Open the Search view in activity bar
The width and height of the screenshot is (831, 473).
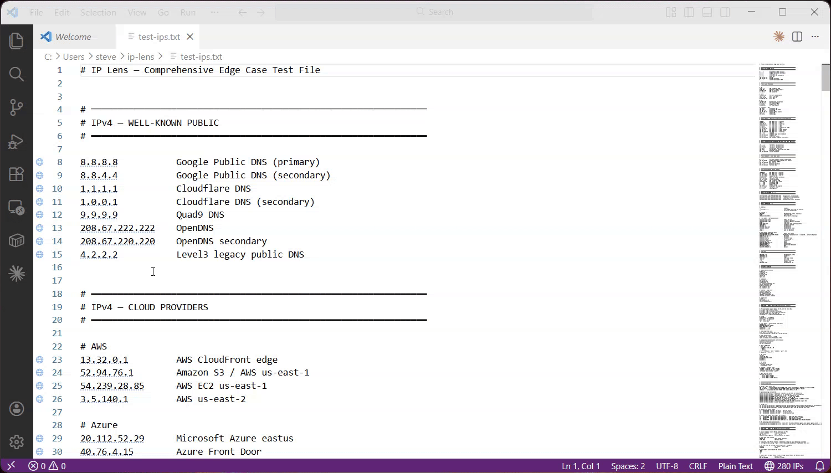17,74
